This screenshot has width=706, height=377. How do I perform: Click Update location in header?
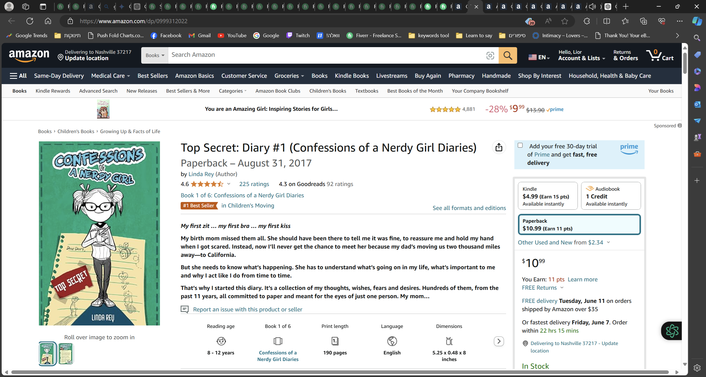(86, 58)
